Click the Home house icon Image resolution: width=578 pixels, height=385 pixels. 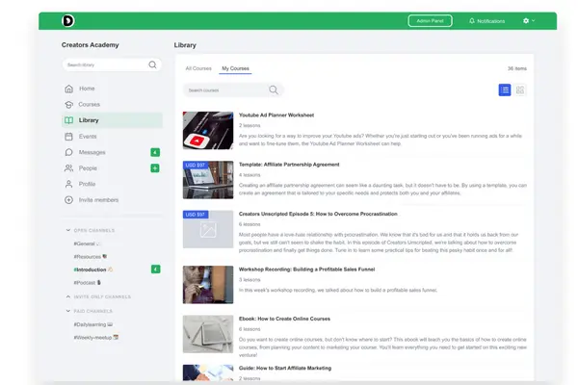69,89
